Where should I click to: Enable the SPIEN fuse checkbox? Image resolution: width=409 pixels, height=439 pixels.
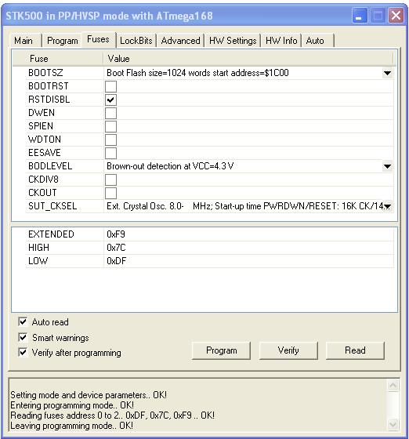[110, 126]
